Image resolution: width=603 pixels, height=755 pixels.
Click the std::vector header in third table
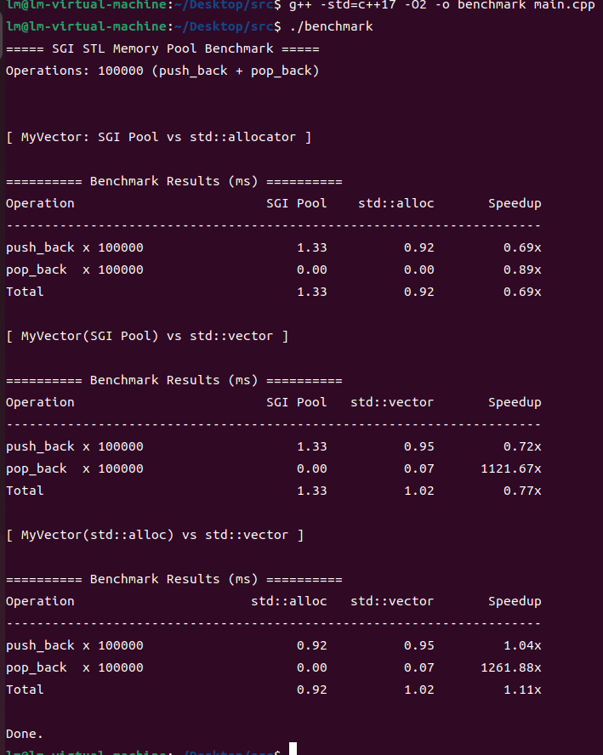coord(392,601)
